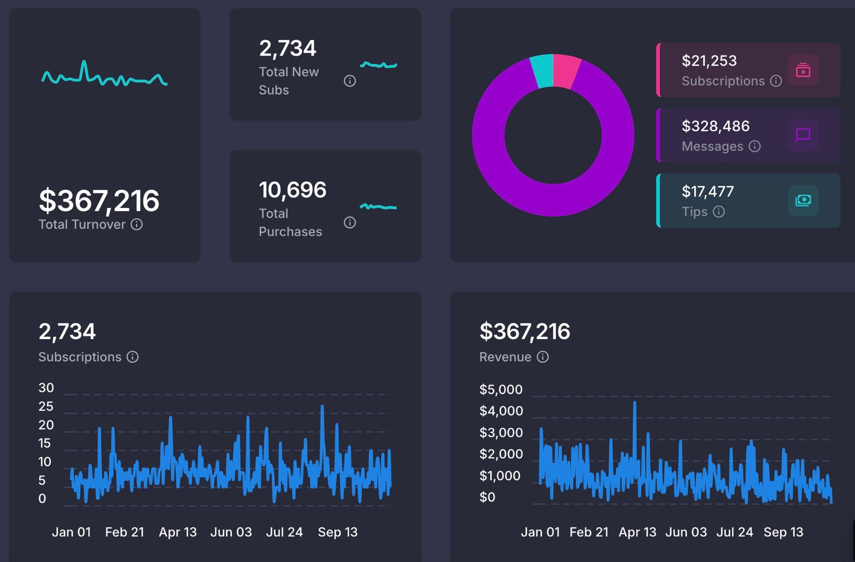Click the cash icon on Tips card

803,201
